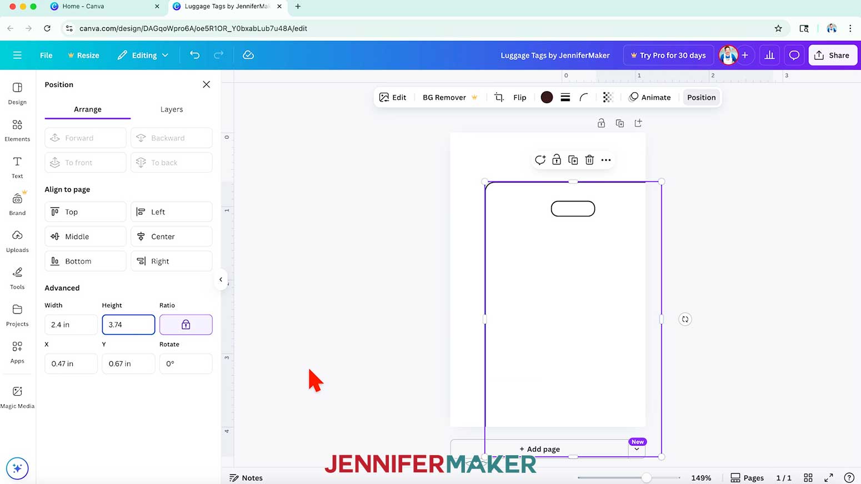This screenshot has width=861, height=484.
Task: Open the analytics chart icon
Action: click(x=769, y=55)
